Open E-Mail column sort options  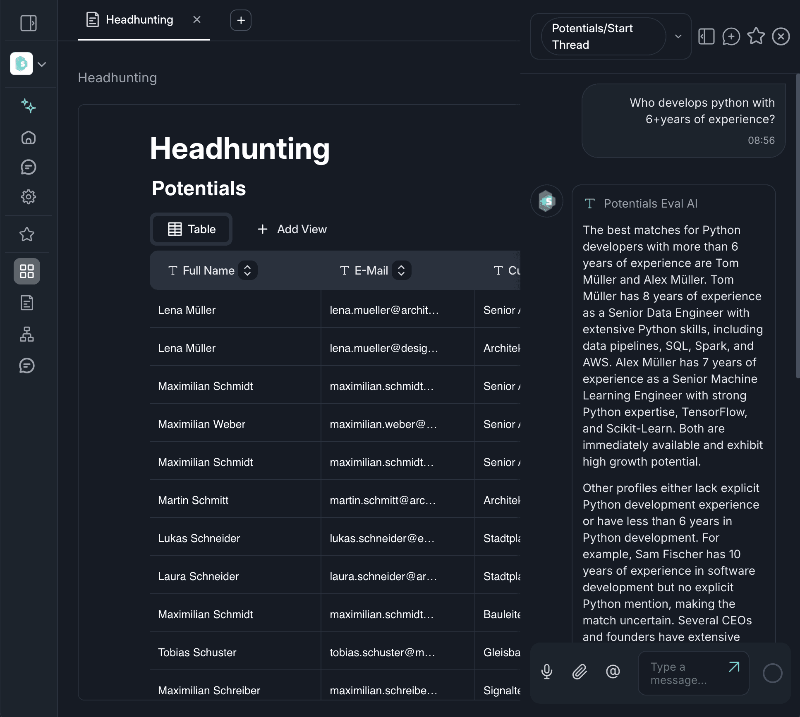pos(401,270)
